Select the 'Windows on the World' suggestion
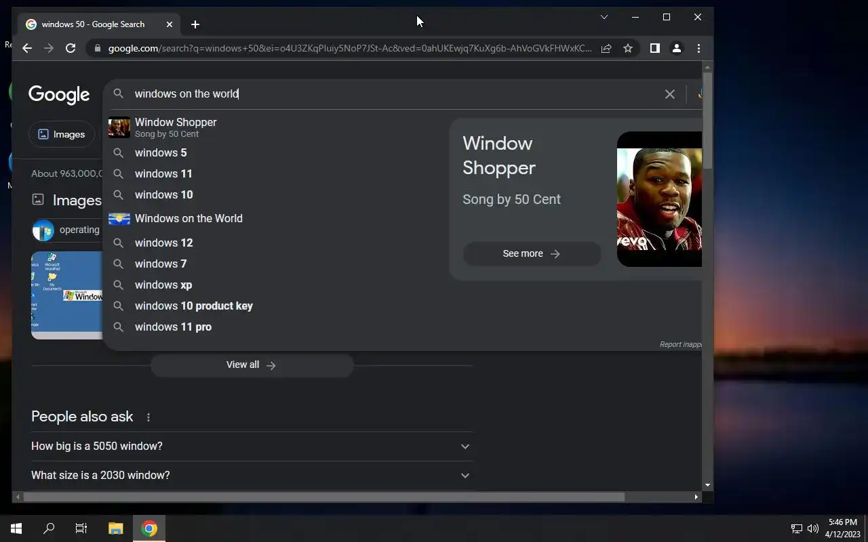This screenshot has height=542, width=868. (275, 218)
